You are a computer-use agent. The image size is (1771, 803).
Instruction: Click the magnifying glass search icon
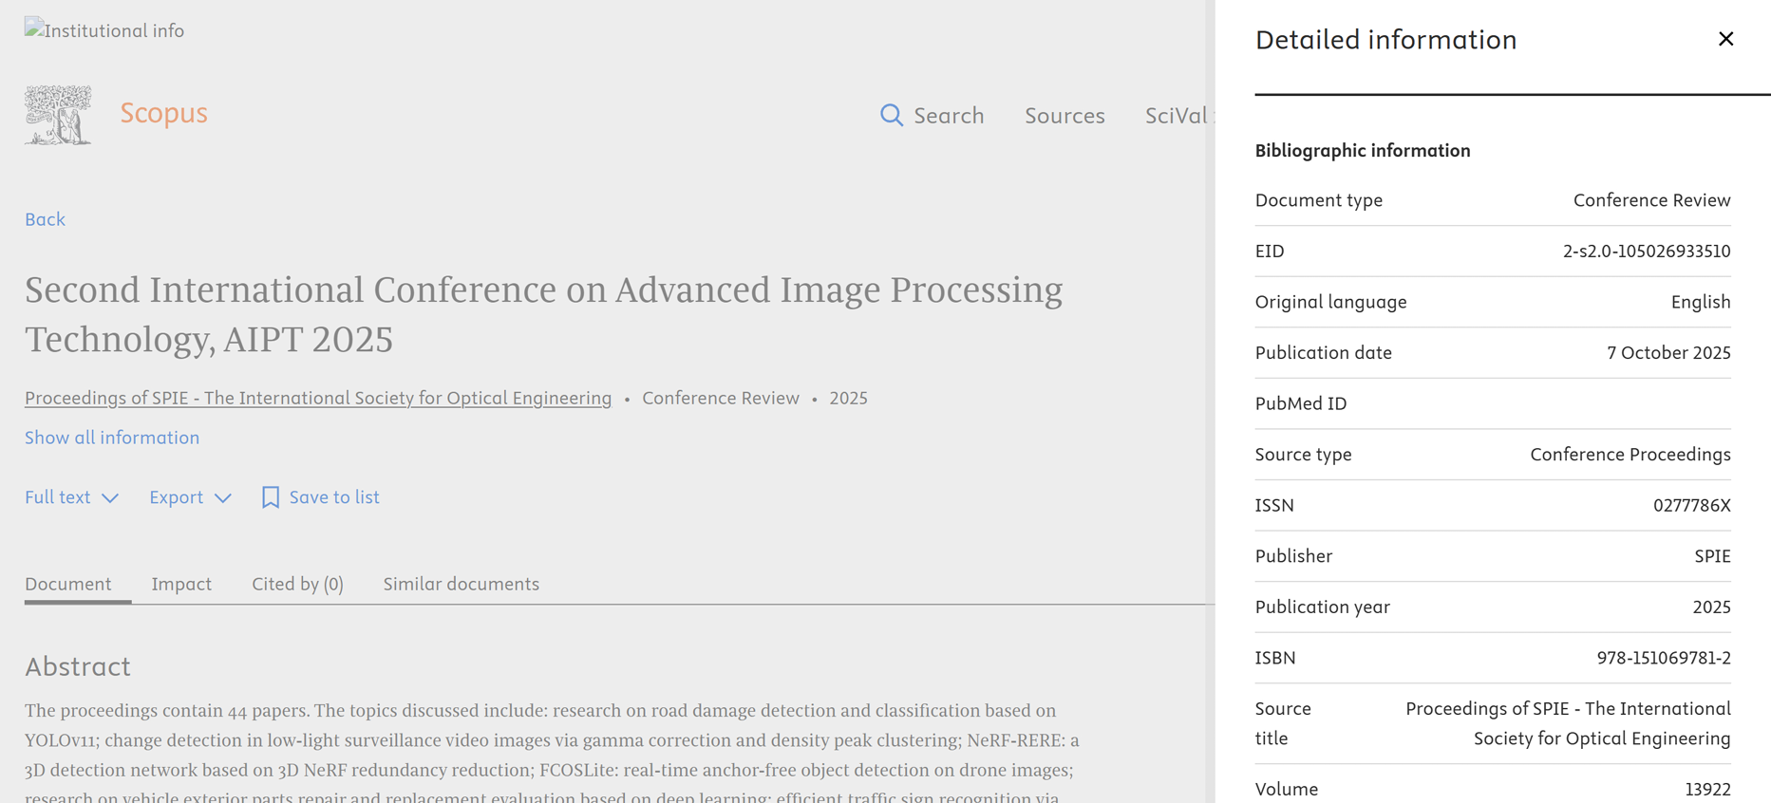click(x=891, y=116)
